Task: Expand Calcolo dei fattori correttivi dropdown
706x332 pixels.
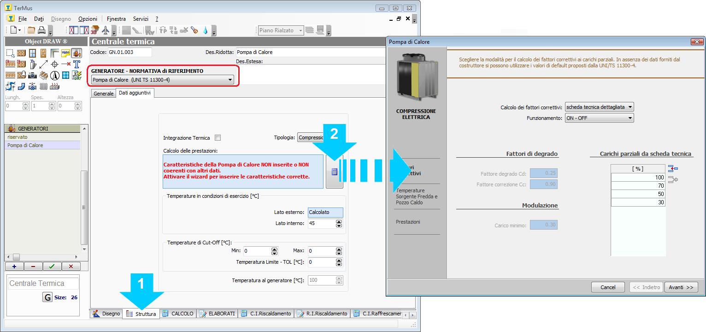Action: (599, 107)
